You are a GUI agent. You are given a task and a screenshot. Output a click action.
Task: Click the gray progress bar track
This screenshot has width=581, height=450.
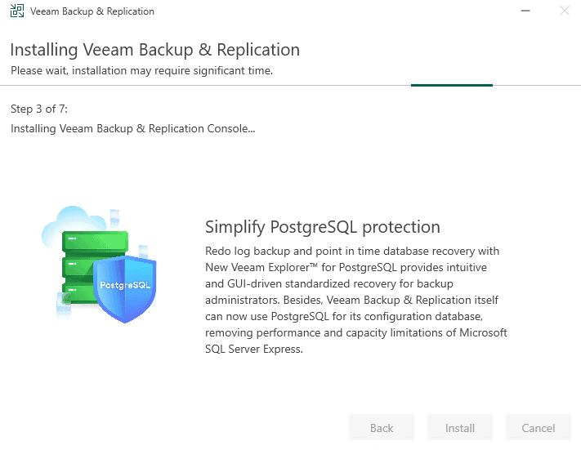pyautogui.click(x=204, y=85)
